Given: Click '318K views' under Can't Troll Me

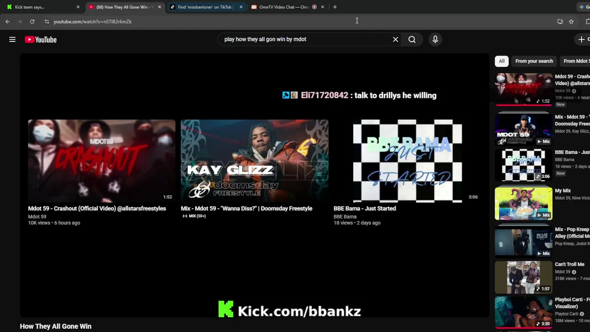Looking at the screenshot, I should tap(566, 279).
